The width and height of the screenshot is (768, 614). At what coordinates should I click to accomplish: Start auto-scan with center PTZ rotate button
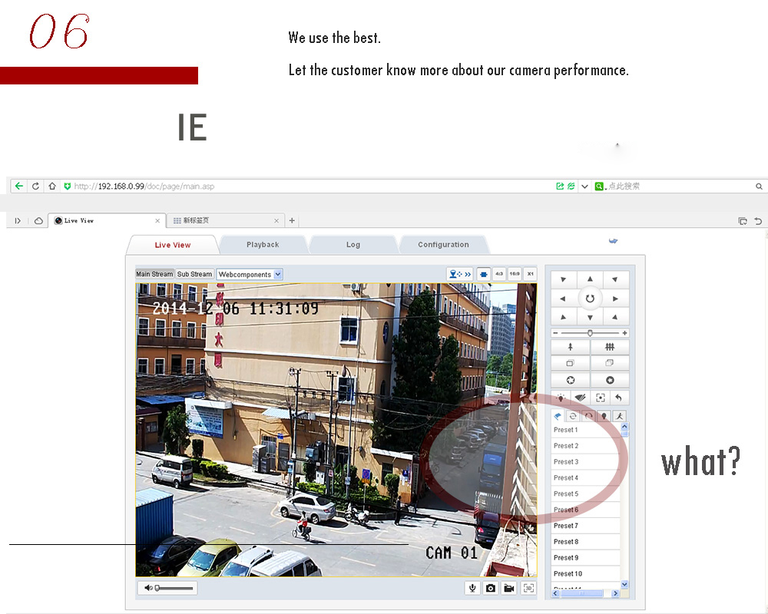point(590,299)
